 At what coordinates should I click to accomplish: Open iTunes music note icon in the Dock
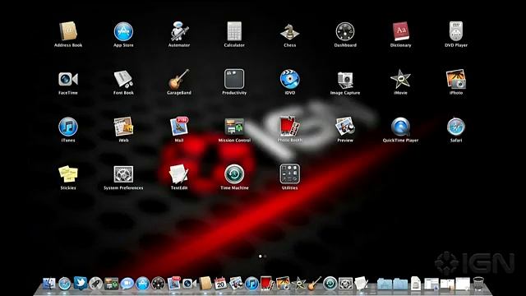(251, 284)
